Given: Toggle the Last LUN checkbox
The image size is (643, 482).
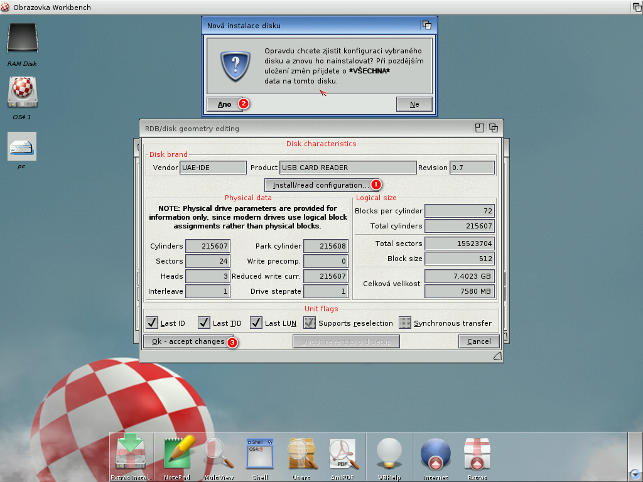Looking at the screenshot, I should 256,323.
